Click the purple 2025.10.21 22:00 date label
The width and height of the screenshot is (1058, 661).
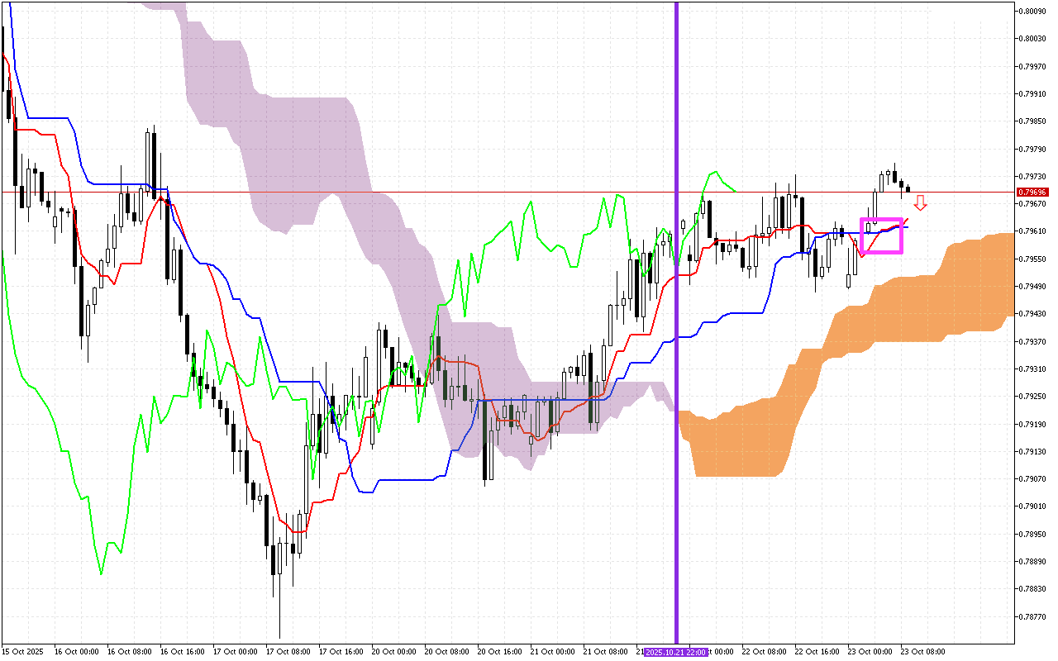point(676,652)
